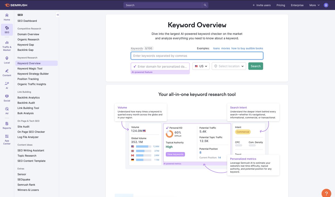Click the Commercial intent badge

coord(243,132)
